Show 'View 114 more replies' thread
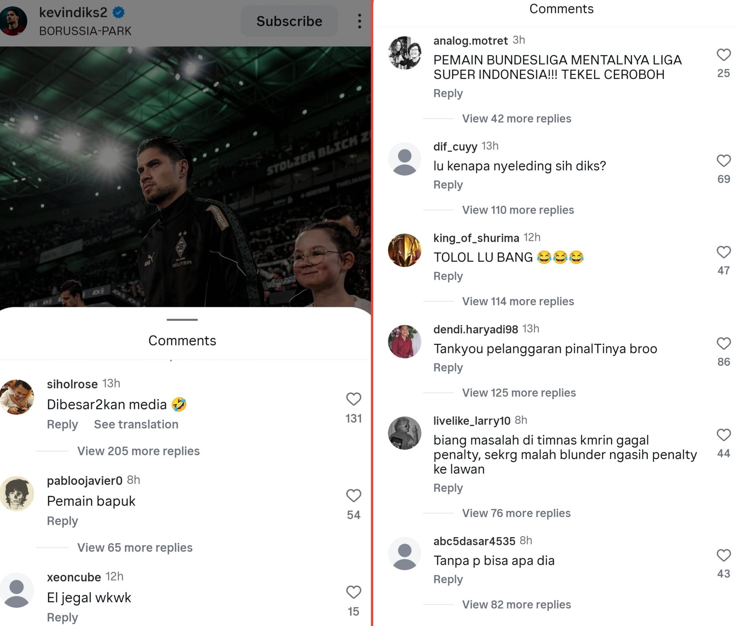 pos(518,301)
